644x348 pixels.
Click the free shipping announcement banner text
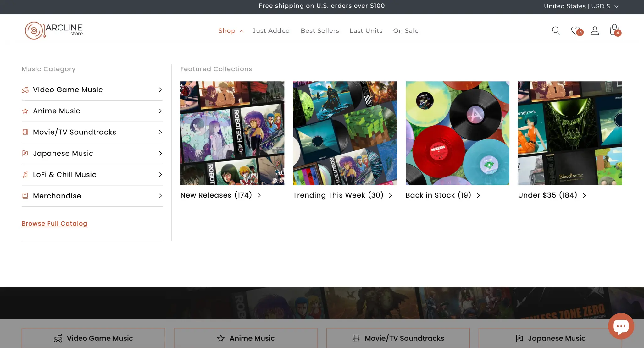tap(322, 6)
